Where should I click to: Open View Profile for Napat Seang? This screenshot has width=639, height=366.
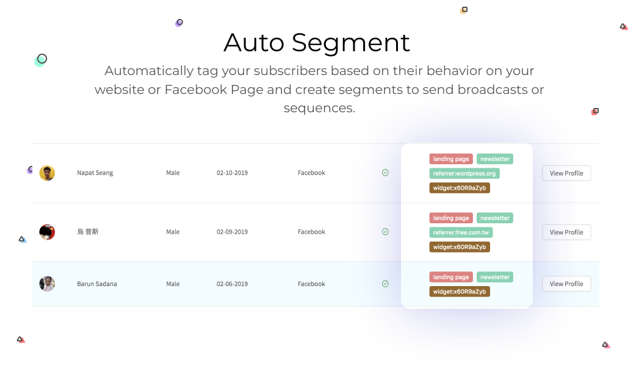(x=566, y=173)
